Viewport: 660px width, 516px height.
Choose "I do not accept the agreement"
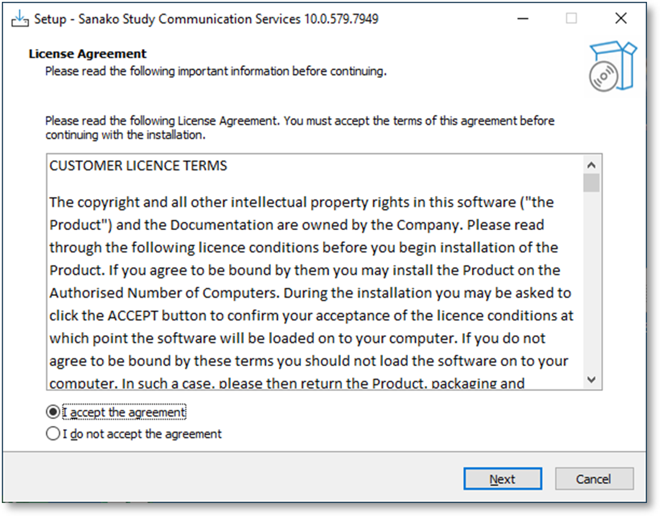[53, 434]
